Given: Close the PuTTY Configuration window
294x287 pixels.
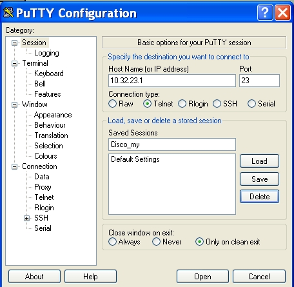Looking at the screenshot, I should click(282, 13).
